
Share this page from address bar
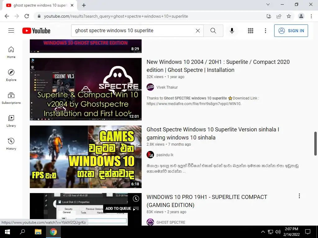[279, 16]
